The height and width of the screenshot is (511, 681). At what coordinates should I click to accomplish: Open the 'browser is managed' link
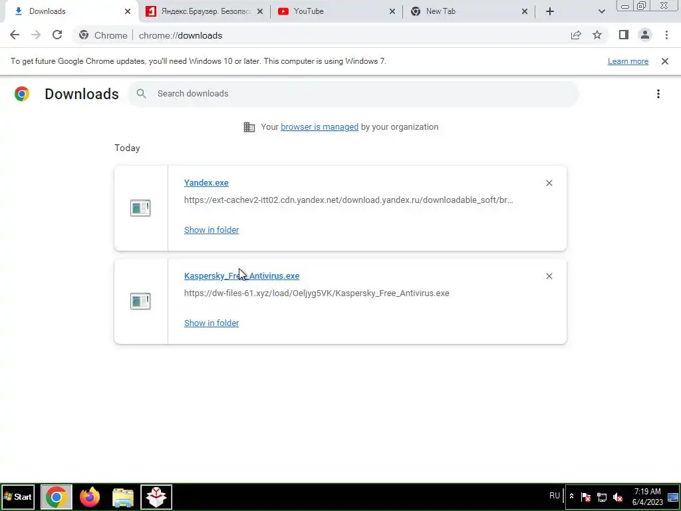tap(319, 127)
